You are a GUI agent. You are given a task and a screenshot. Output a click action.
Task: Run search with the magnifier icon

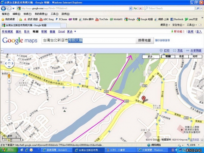[x=198, y=9]
